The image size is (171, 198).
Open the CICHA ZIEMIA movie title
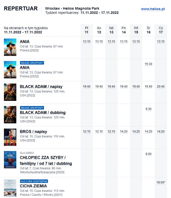pos(33,186)
